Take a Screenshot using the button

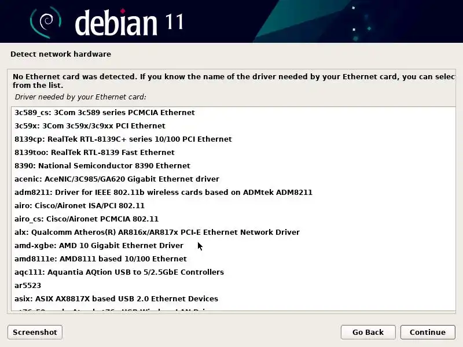(x=35, y=332)
